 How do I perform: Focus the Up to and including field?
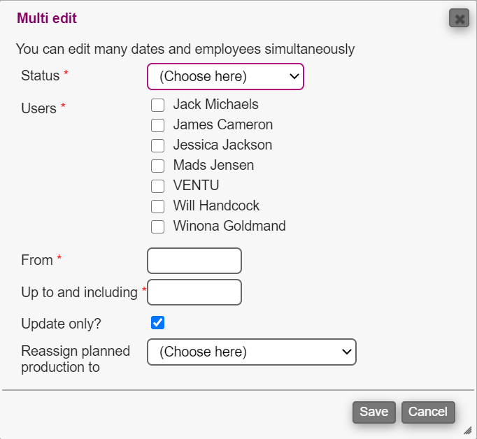[x=194, y=292]
